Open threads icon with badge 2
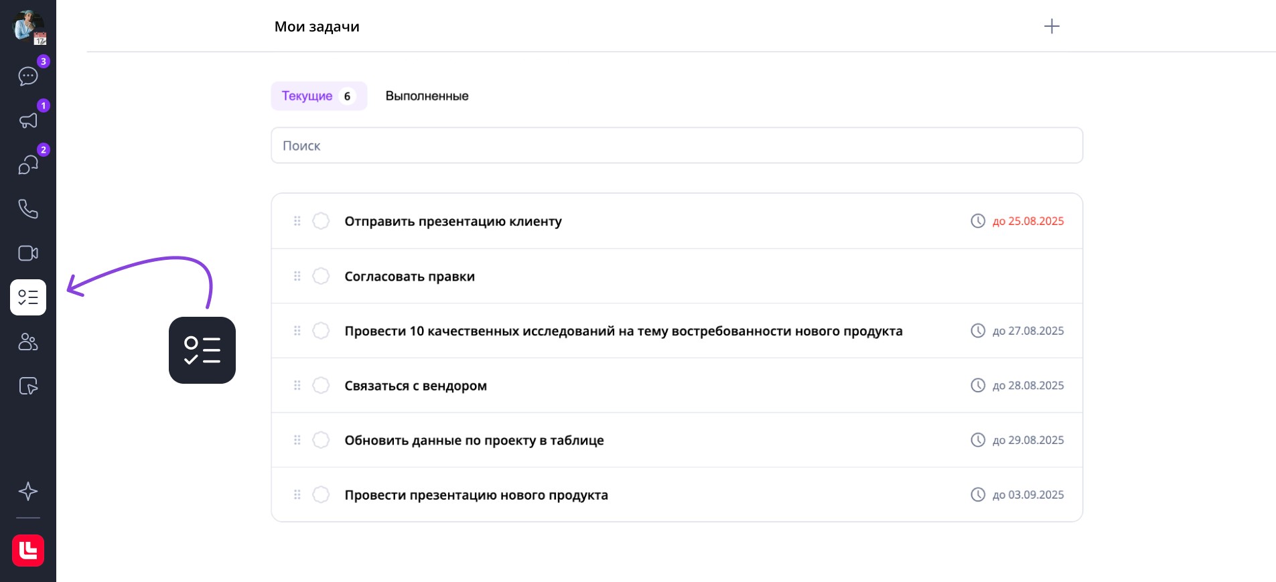Image resolution: width=1276 pixels, height=582 pixels. coord(28,165)
